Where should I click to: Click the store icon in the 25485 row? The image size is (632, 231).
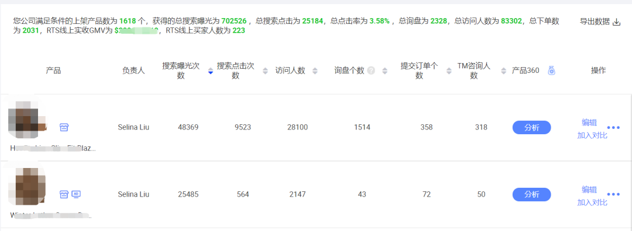64,194
